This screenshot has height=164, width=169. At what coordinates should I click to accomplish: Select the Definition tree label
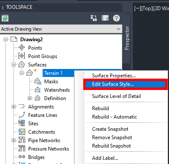(x=55, y=98)
